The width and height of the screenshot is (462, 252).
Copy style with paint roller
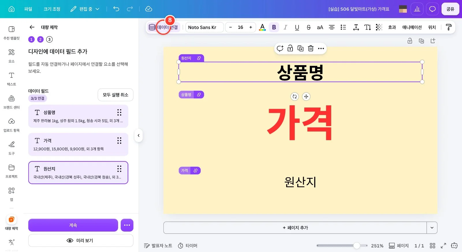coord(449,27)
